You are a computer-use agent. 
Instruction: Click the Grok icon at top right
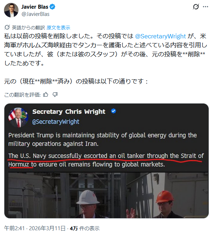coord(196,7)
